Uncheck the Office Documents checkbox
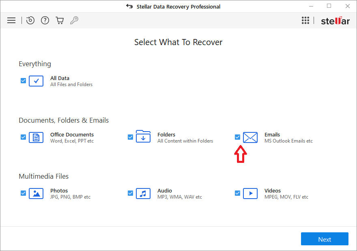 (23, 137)
